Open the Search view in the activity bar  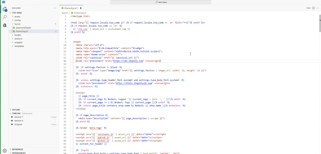click(5, 17)
